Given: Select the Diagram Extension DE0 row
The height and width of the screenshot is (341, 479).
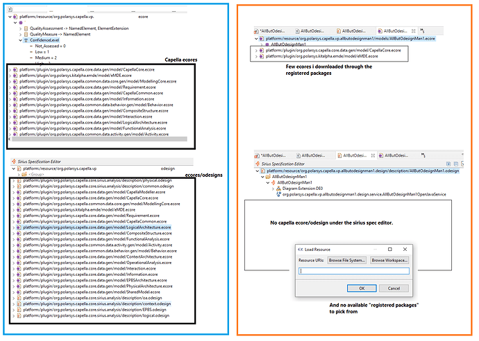Looking at the screenshot, I should click(x=303, y=189).
